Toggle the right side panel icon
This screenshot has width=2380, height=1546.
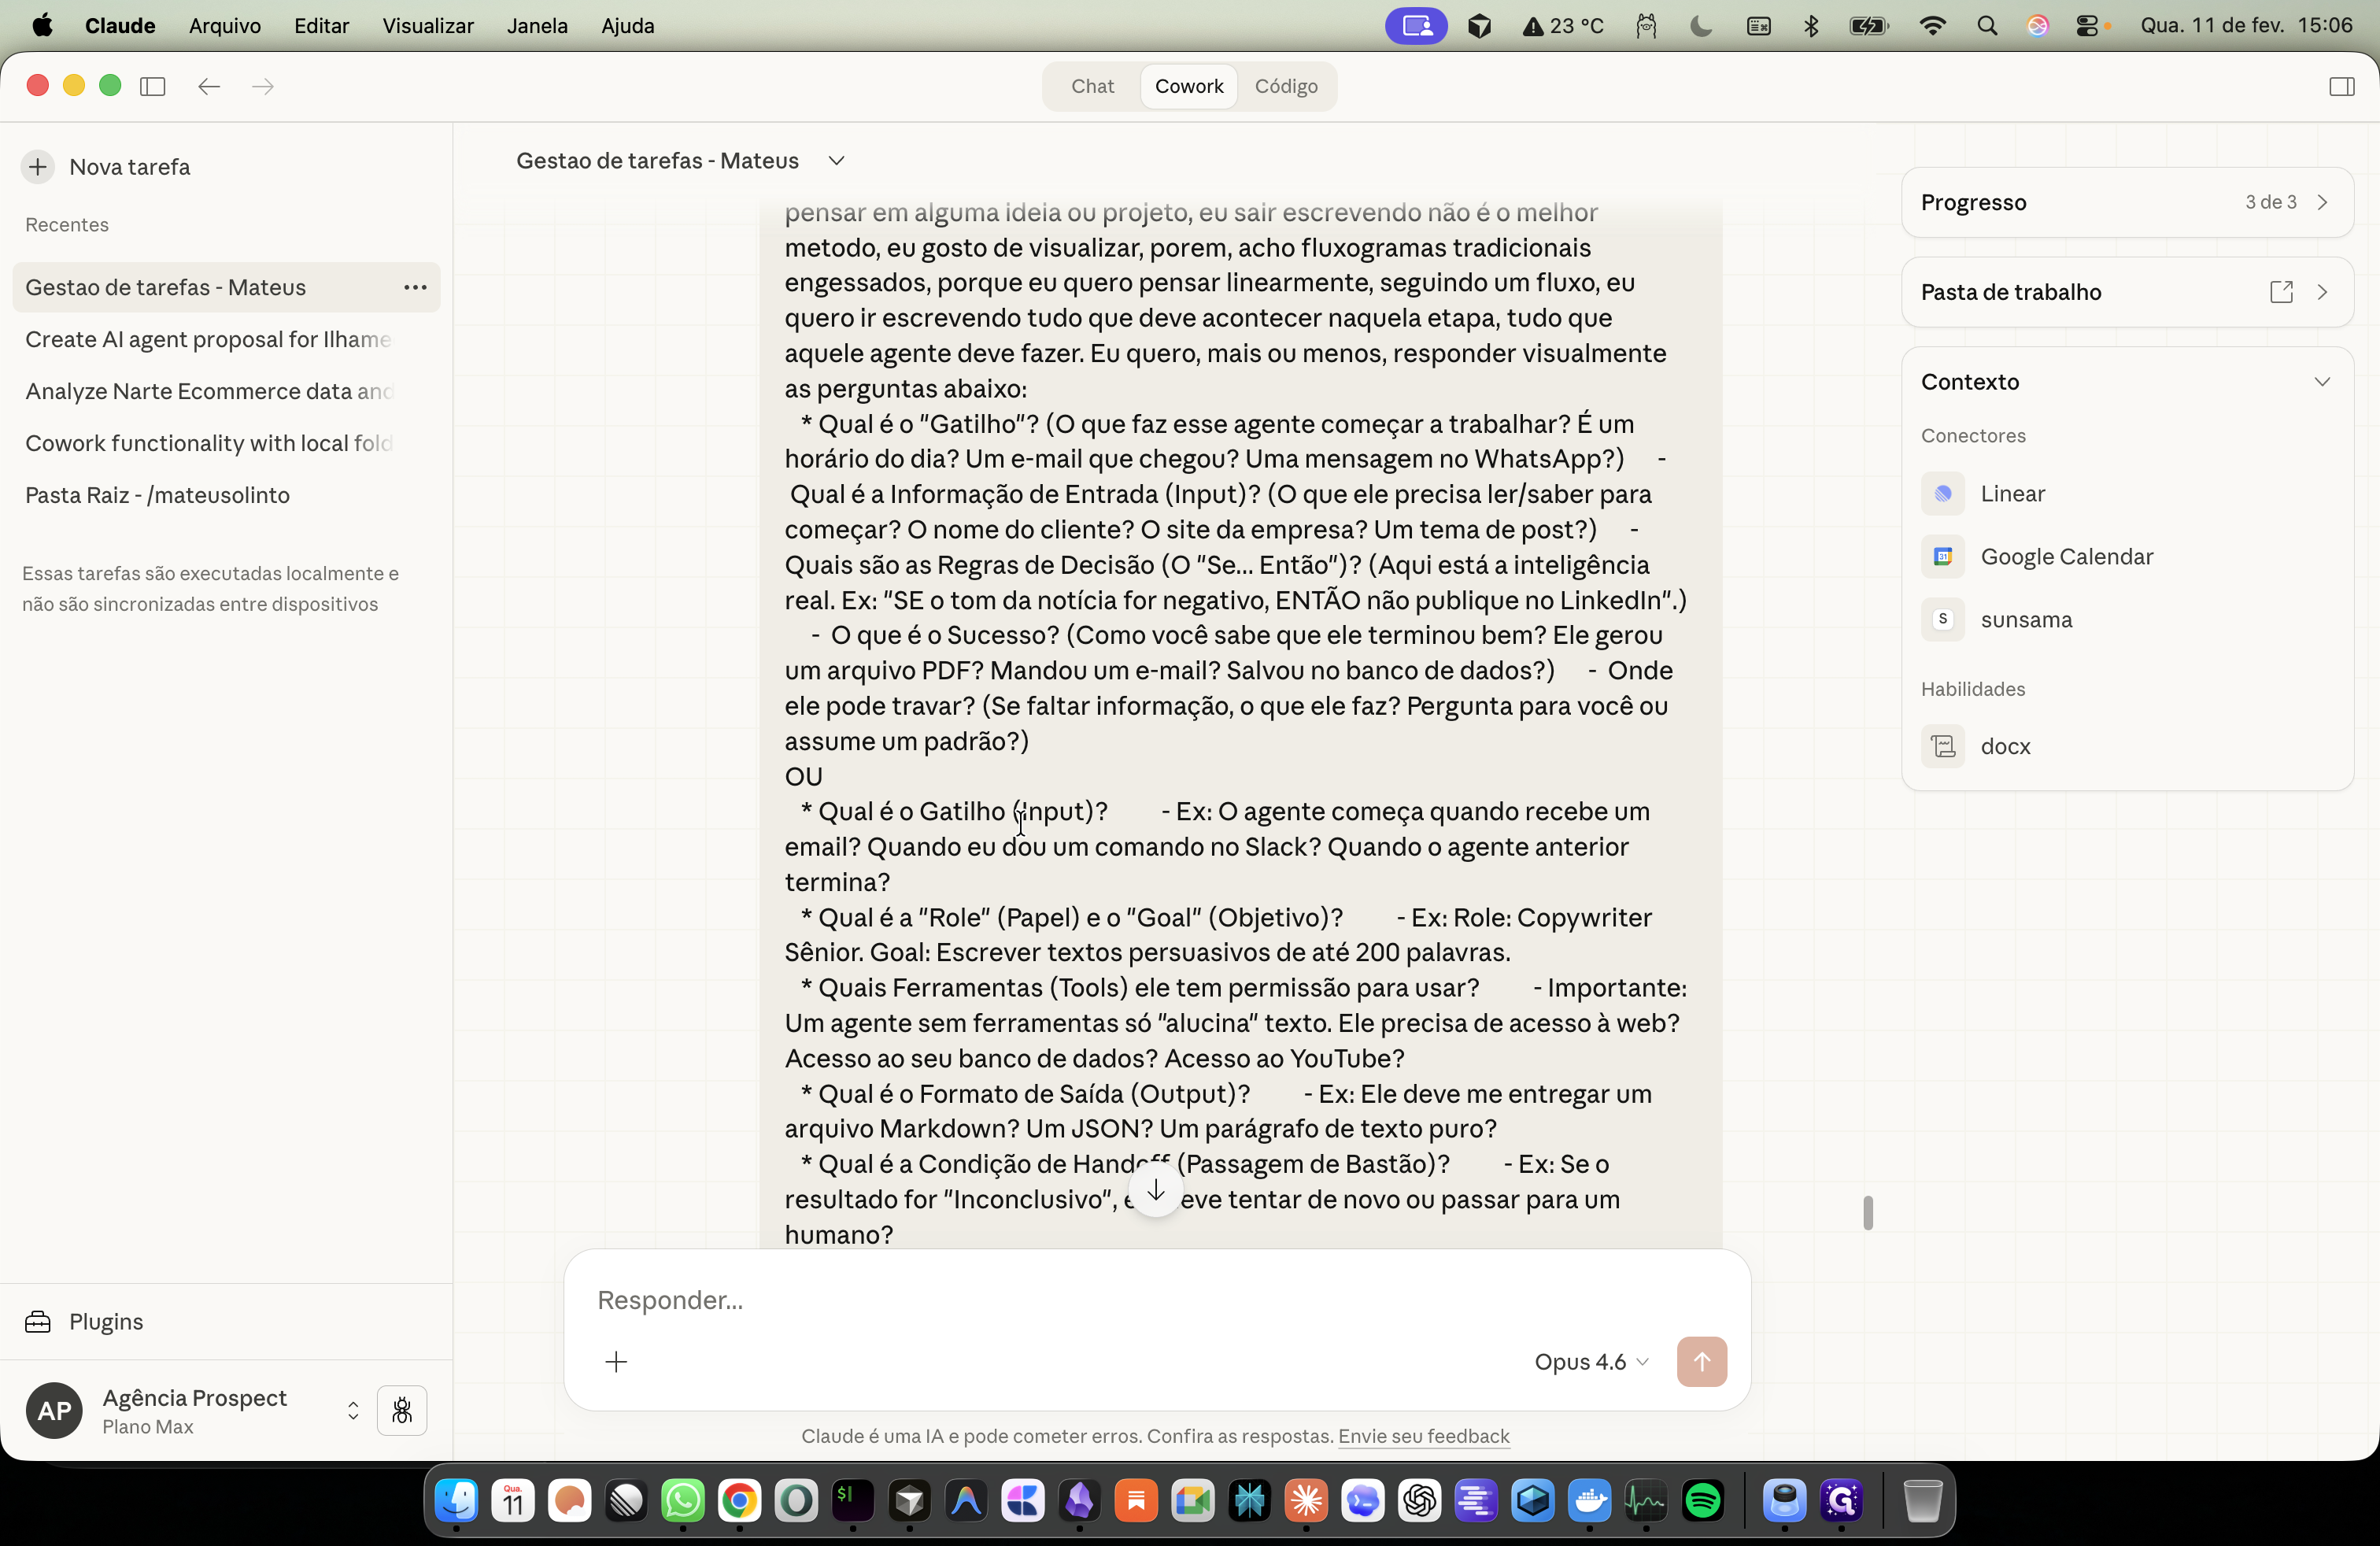click(2341, 86)
